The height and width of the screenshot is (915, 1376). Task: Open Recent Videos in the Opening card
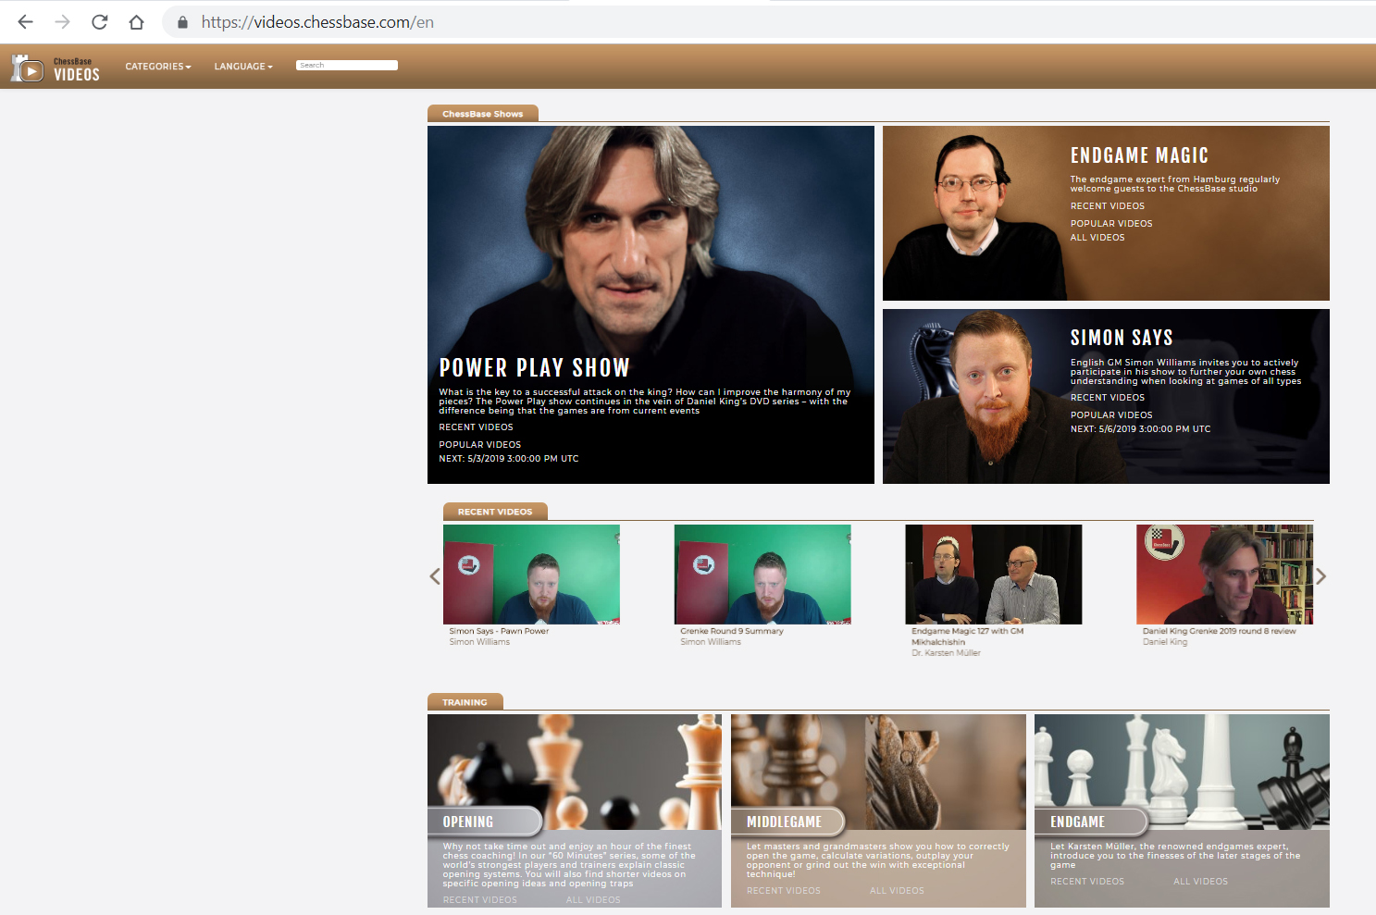(480, 900)
